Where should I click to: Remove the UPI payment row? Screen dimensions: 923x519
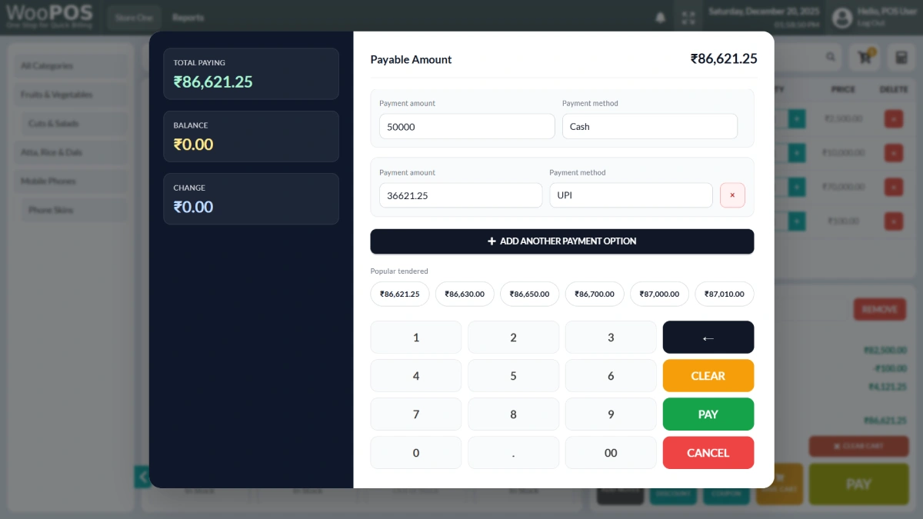click(x=731, y=195)
